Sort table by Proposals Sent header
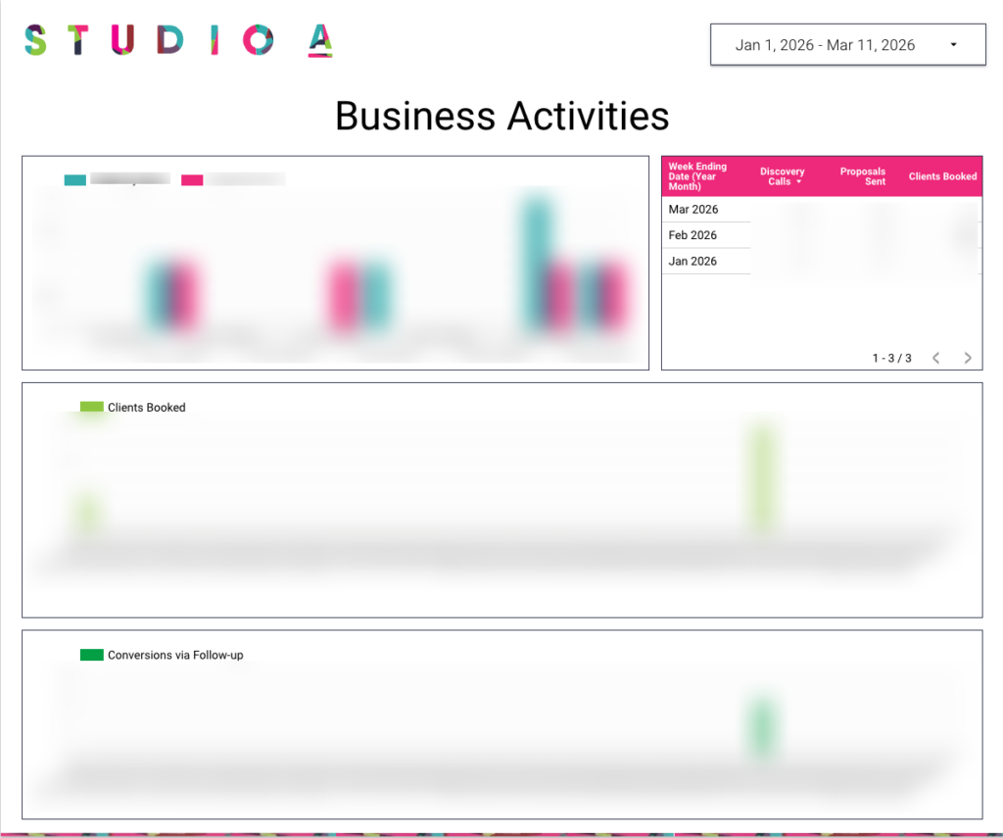 click(862, 176)
